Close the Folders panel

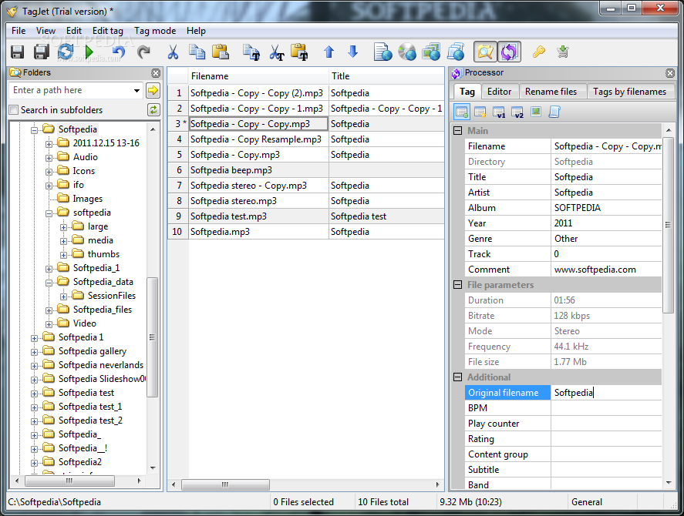(156, 73)
